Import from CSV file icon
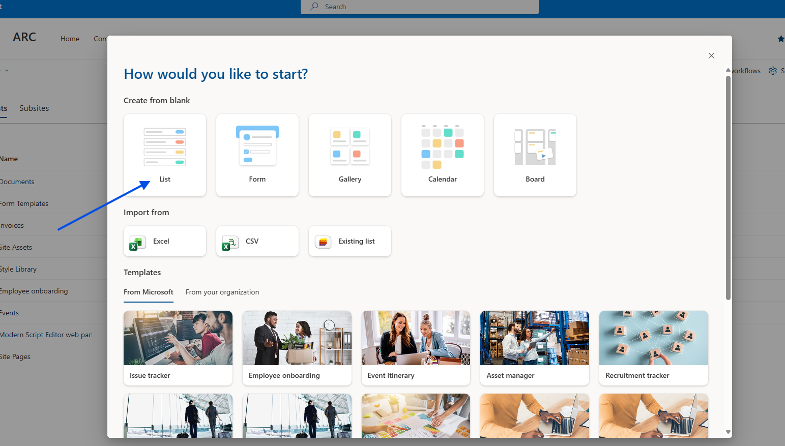Screen dimensions: 785x446 [x=230, y=243]
